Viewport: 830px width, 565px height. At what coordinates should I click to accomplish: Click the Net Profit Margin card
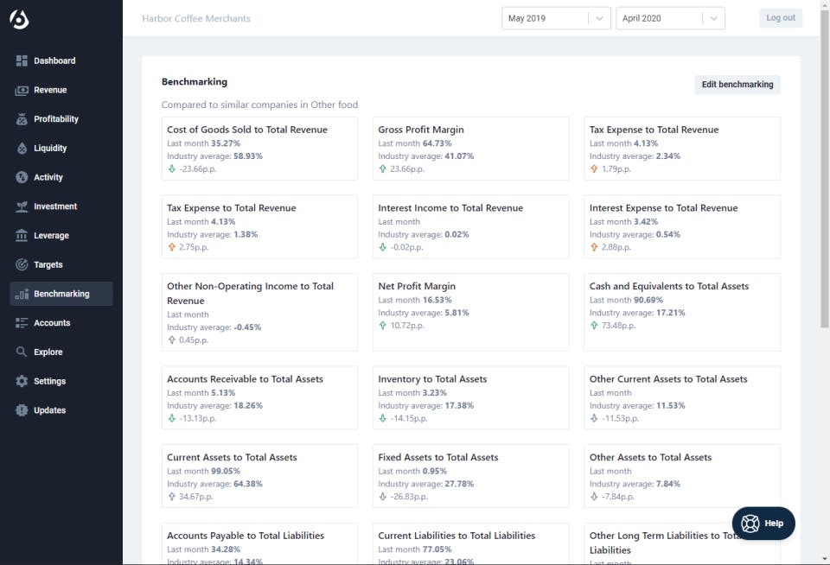(x=470, y=312)
